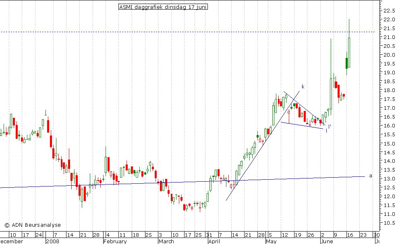Image resolution: width=396 pixels, height=244 pixels.
Task: Click the 17.0 price axis label
Action: coord(389,108)
